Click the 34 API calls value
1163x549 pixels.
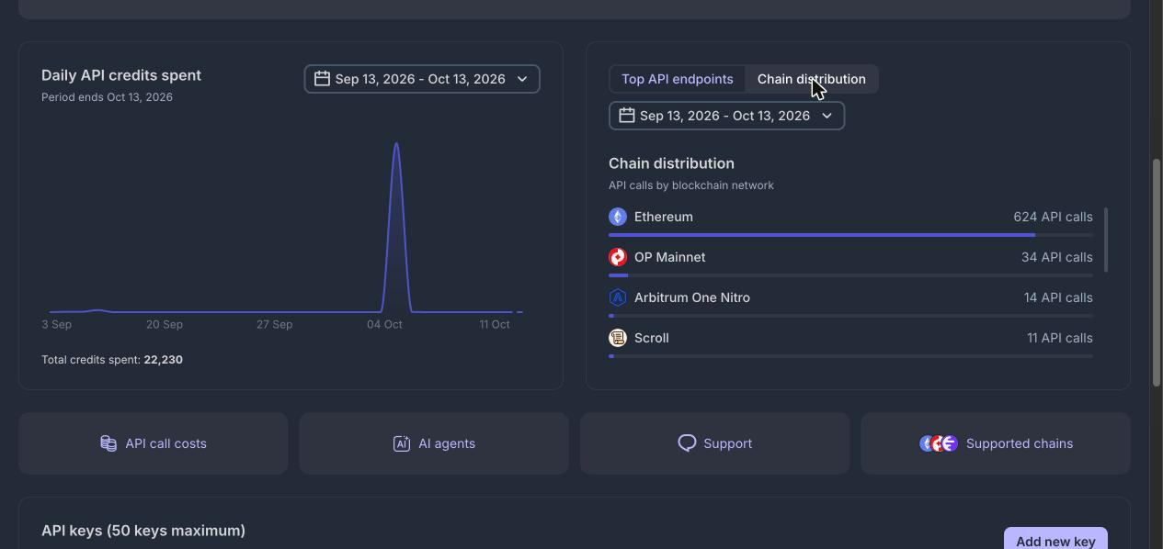coord(1057,257)
